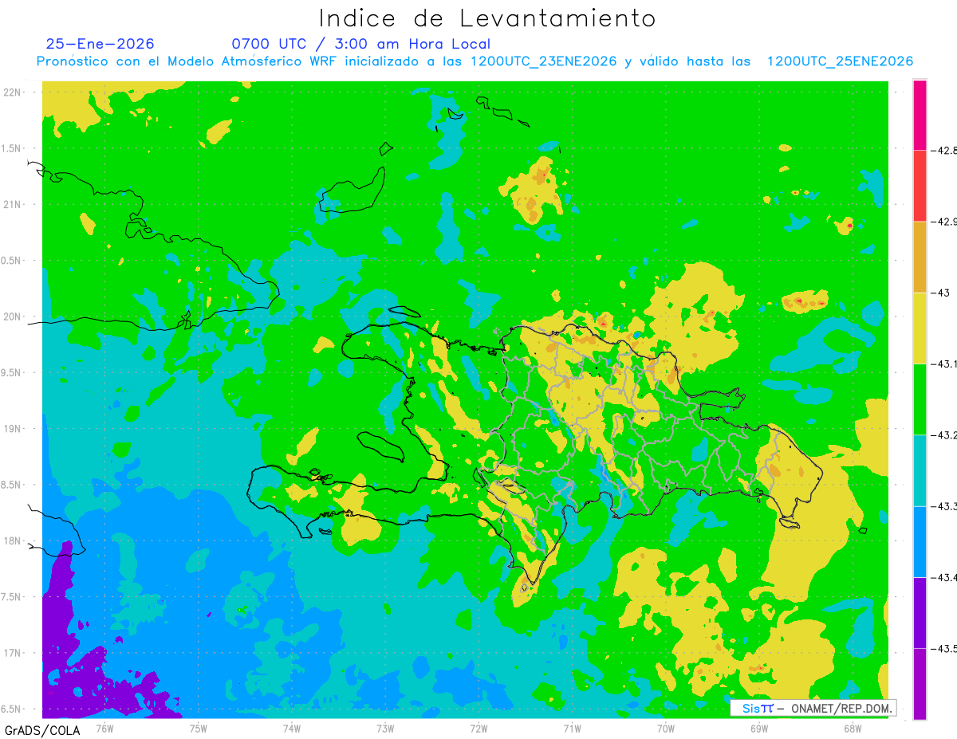Click the legend value "-43"
The image size is (957, 739).
click(939, 293)
